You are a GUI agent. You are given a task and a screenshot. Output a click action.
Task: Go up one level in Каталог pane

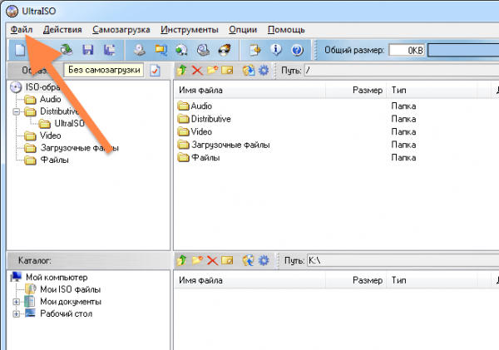click(x=182, y=260)
